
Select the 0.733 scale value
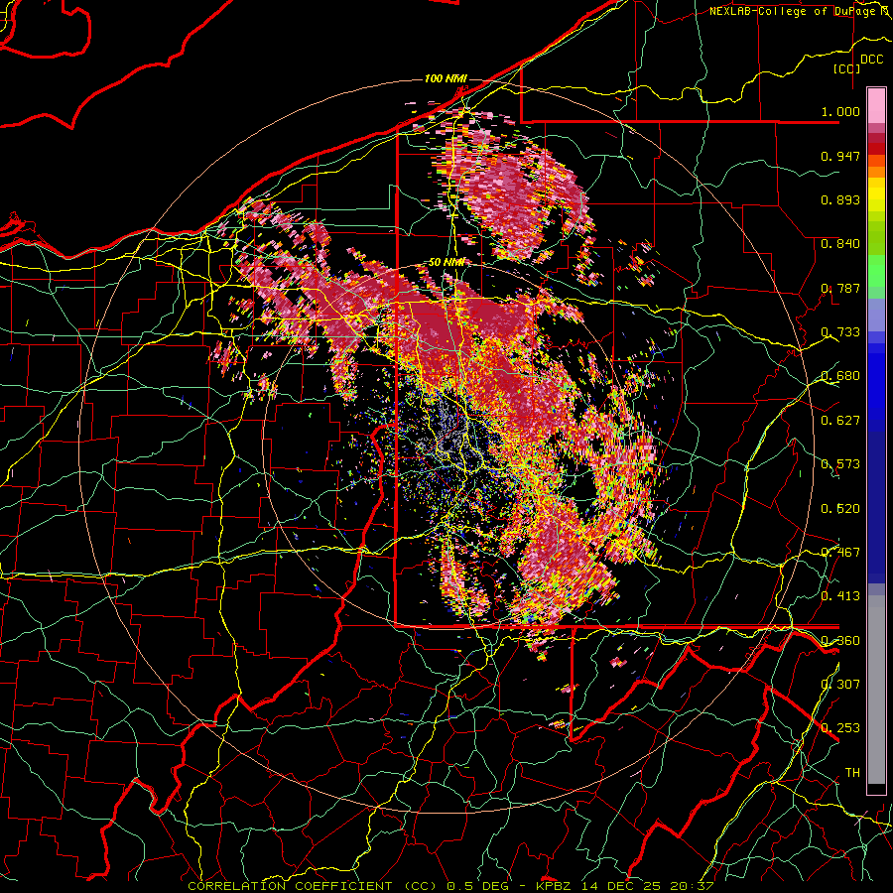pos(840,332)
